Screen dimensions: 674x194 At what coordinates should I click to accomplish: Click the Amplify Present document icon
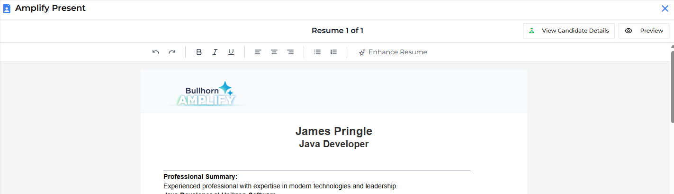click(x=7, y=8)
